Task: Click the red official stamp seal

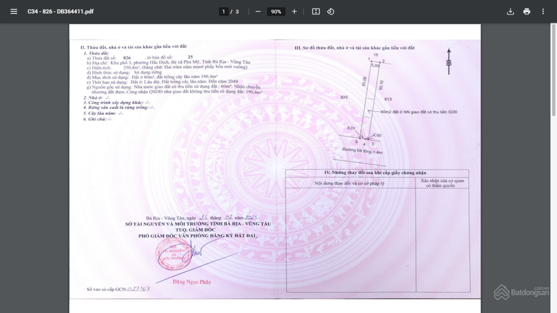Action: [173, 255]
